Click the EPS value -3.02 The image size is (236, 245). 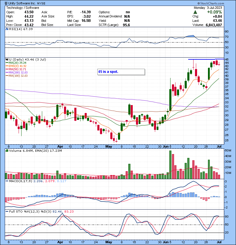[86, 16]
